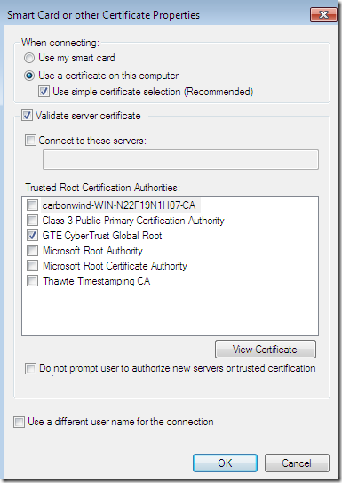Select Class 3 Public Primary Certification Authority text
342x483 pixels.
(x=133, y=221)
